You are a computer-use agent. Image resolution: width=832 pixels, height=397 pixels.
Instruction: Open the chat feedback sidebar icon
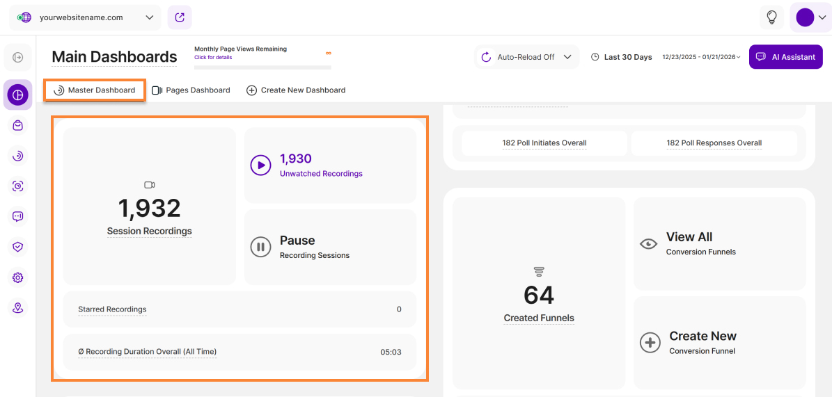coord(18,216)
